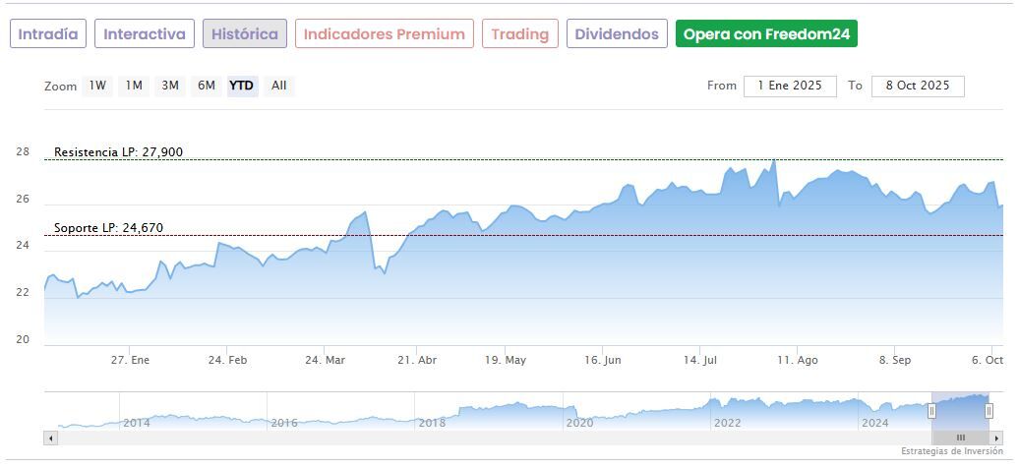Click the navigator scrollbar right arrow
This screenshot has height=468, width=1019.
997,438
